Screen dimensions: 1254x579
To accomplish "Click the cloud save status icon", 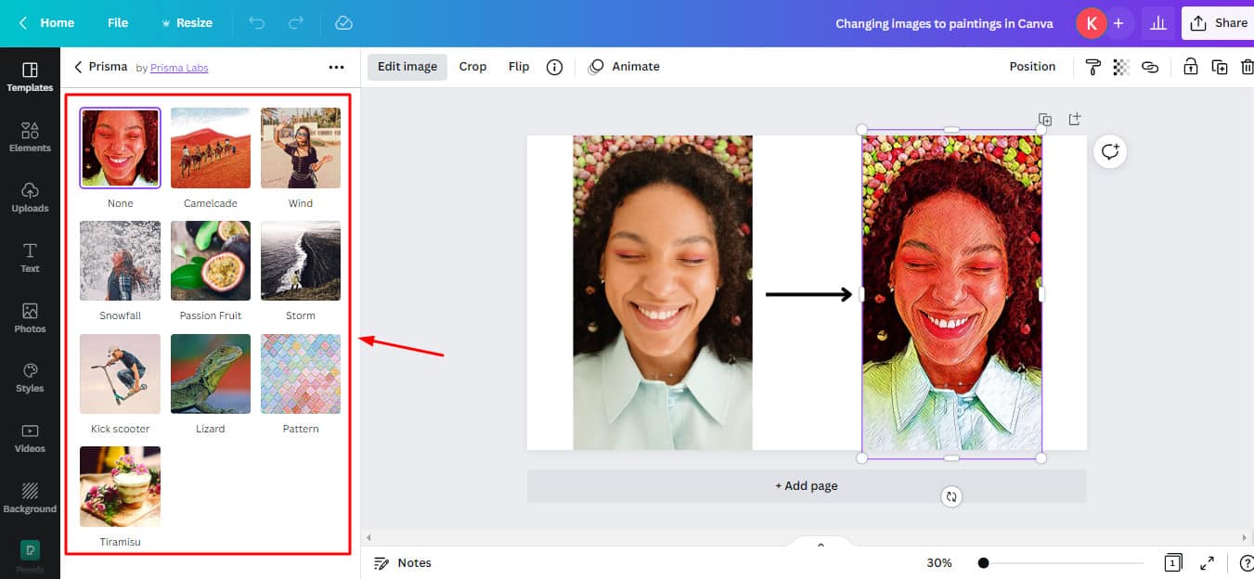I will (344, 23).
